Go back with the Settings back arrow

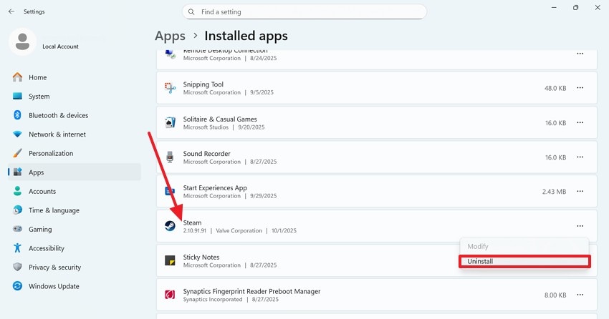[11, 11]
